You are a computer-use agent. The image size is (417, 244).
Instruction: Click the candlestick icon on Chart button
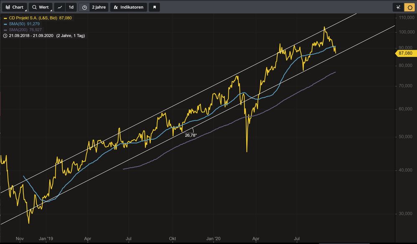click(7, 7)
